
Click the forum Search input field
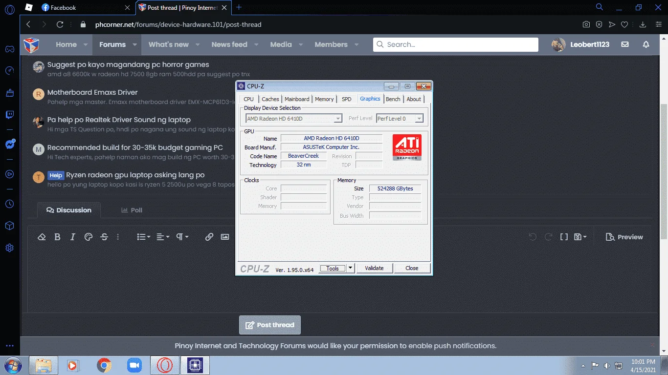coord(455,44)
